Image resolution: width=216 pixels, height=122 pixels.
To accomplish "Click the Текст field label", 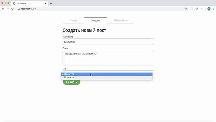I will (65, 48).
